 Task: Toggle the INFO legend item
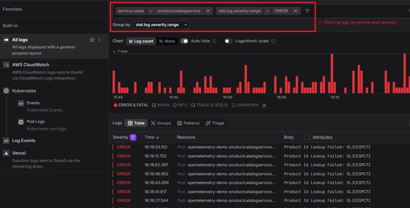(x=180, y=105)
